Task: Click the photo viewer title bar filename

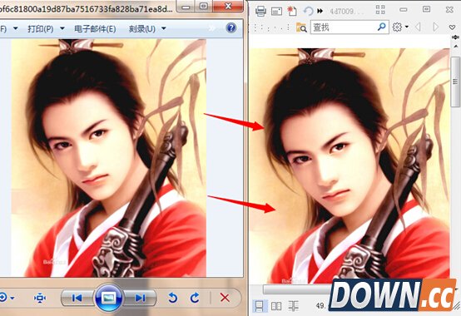Action: coord(86,9)
